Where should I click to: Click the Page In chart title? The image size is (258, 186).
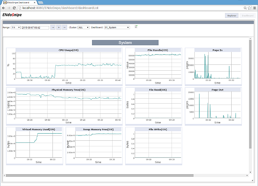(217, 50)
